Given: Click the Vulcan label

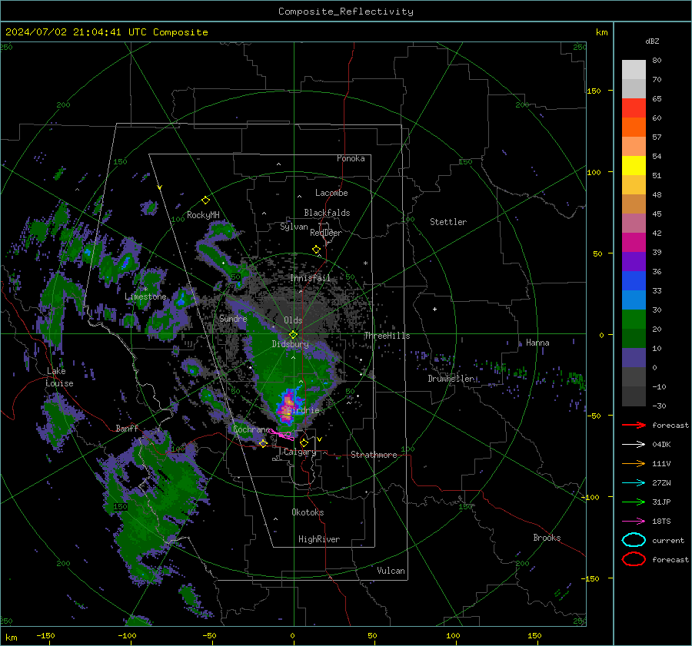Looking at the screenshot, I should click(x=391, y=571).
